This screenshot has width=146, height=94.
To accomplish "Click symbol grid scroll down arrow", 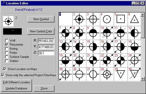I will point(143,79).
